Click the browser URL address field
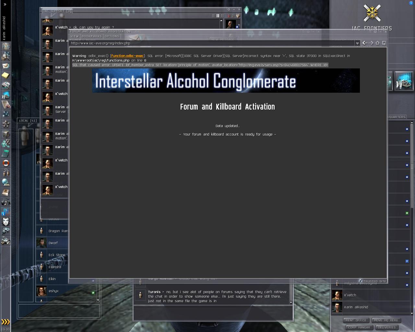 click(x=212, y=43)
